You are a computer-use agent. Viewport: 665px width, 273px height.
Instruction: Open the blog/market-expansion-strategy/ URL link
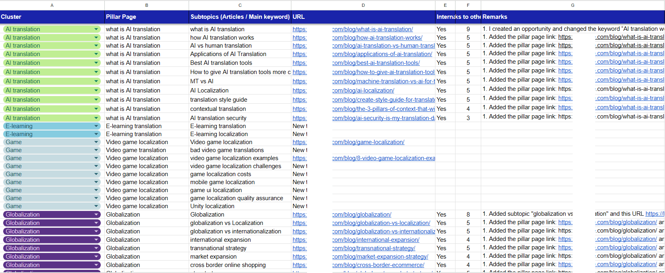click(x=380, y=257)
